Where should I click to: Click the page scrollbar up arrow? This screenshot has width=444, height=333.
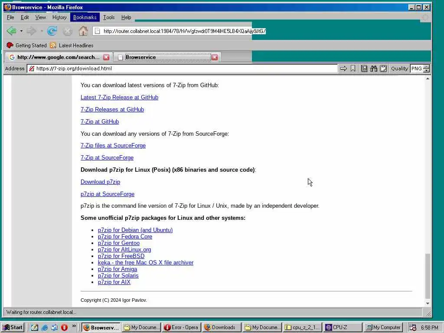point(428,79)
